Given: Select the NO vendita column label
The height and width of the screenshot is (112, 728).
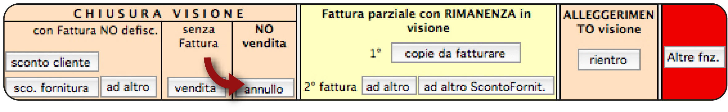Looking at the screenshot, I should [264, 36].
